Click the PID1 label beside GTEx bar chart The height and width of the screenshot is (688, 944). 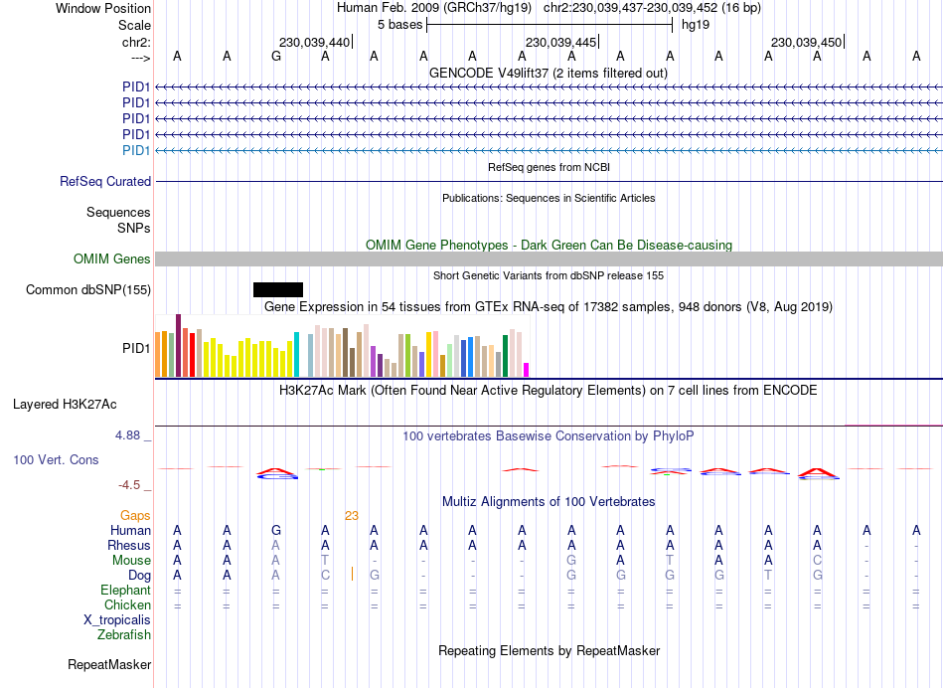pos(136,348)
